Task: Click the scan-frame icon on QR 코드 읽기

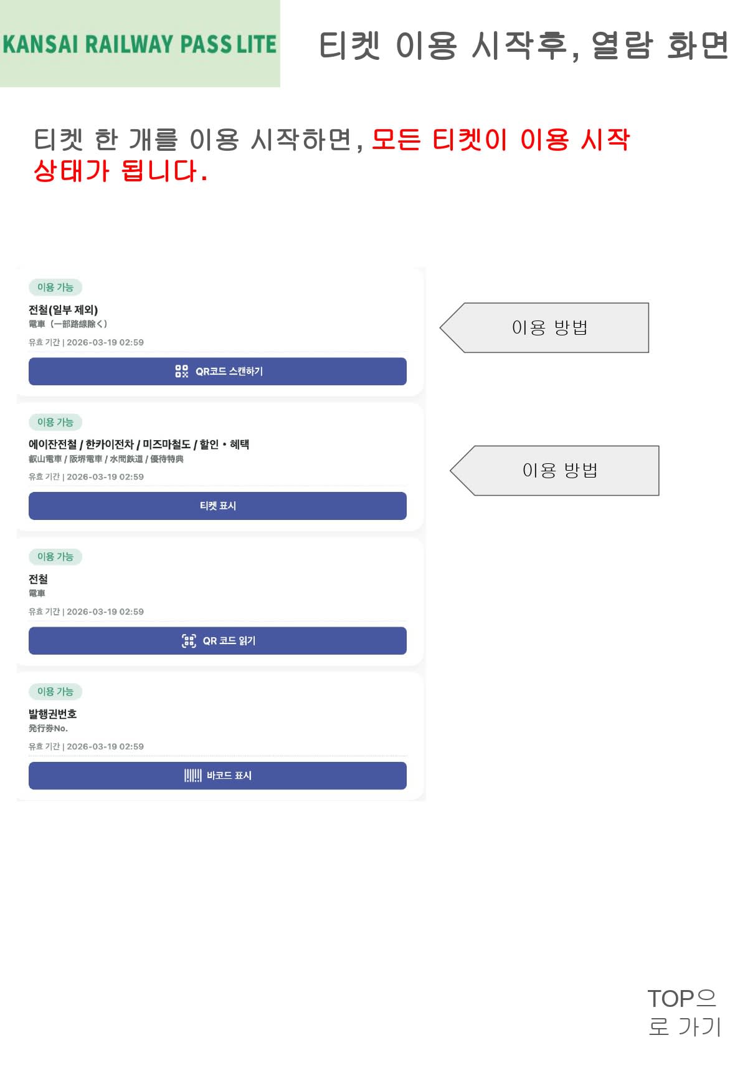Action: [189, 641]
